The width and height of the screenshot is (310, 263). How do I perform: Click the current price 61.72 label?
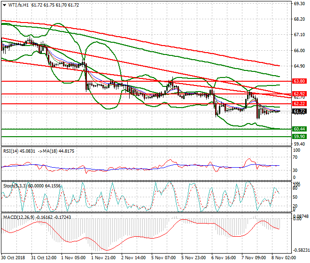[299, 111]
